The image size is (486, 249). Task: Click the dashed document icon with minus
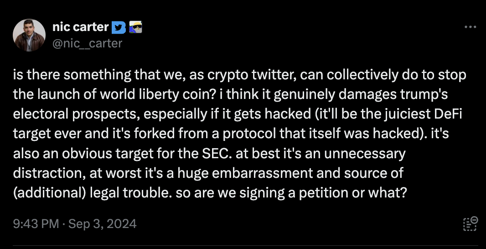click(x=470, y=223)
